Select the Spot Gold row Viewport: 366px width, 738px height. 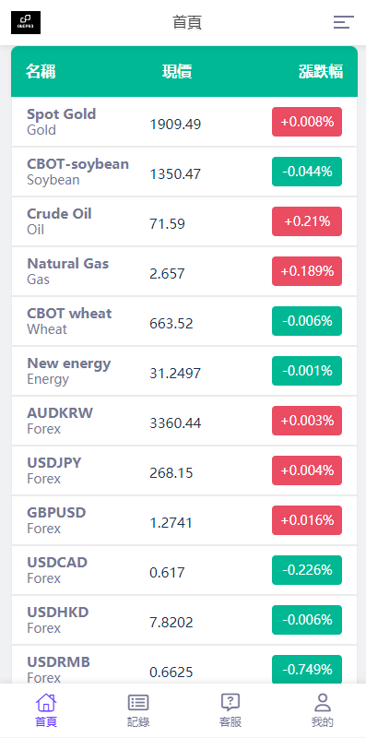point(184,122)
